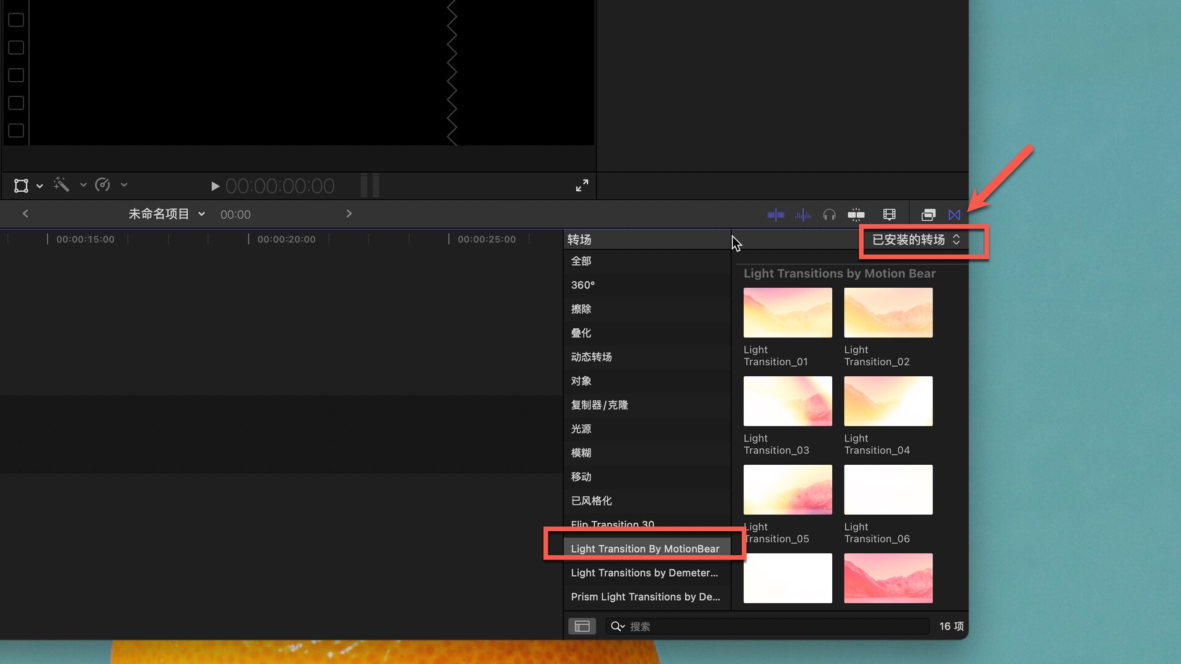
Task: Select the Light Transition_04 thumbnail
Action: [888, 401]
